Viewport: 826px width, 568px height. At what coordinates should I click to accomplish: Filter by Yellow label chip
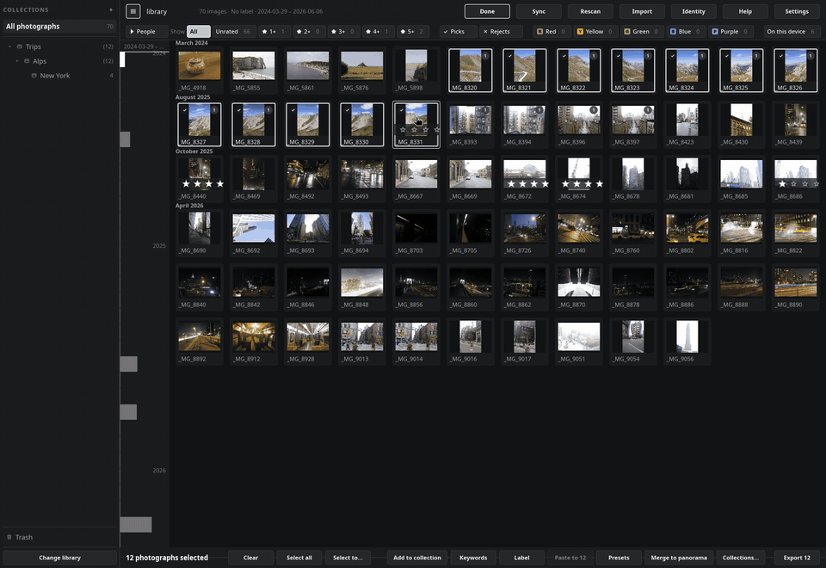595,32
